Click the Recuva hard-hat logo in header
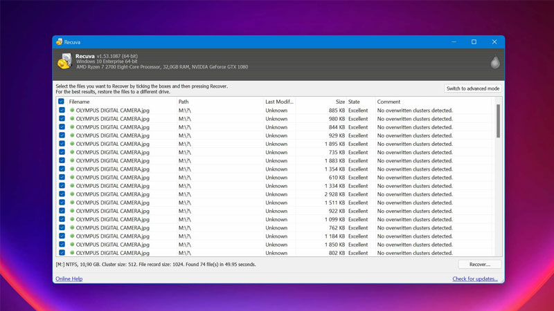 (64, 61)
